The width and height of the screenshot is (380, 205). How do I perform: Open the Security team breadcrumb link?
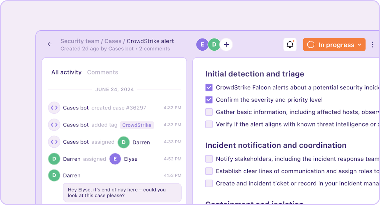point(80,41)
